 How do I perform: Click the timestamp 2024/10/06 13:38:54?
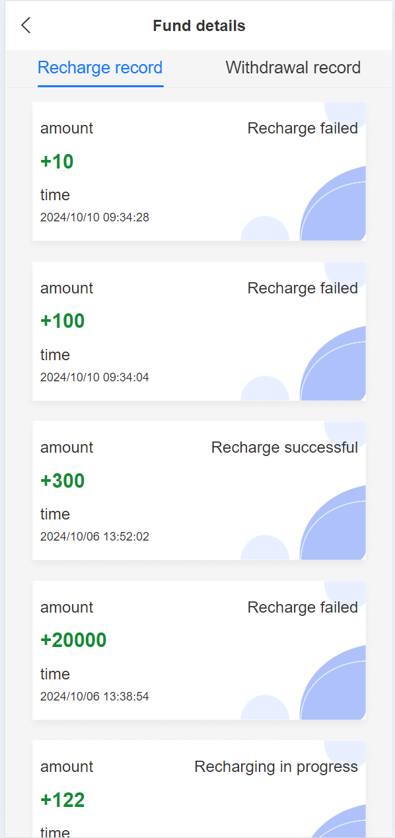tap(94, 697)
